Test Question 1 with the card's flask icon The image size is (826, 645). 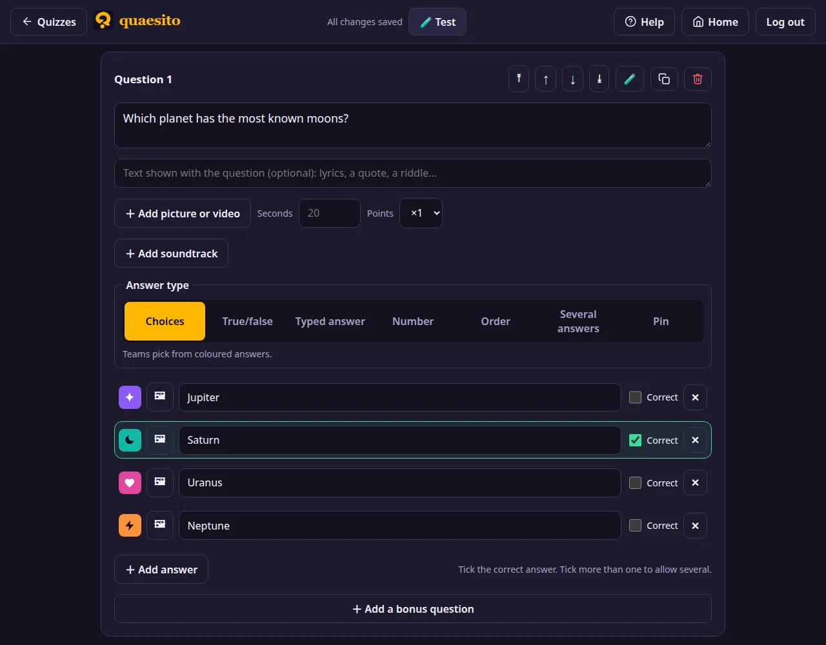coord(630,79)
